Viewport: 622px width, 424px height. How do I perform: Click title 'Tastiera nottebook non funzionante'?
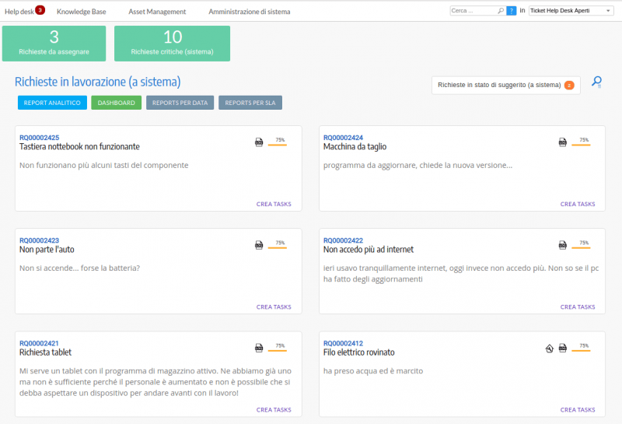click(79, 147)
